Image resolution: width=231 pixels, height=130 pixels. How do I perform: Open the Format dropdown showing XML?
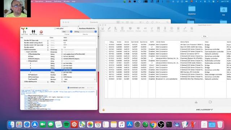67,31
